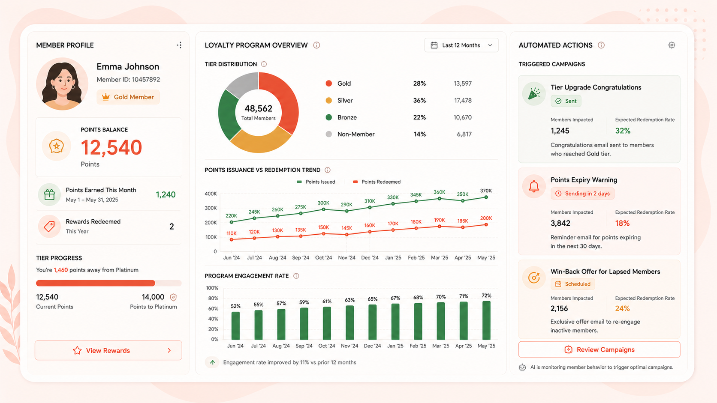Click Emma Johnson's avatar picture
The height and width of the screenshot is (403, 717).
[x=63, y=84]
